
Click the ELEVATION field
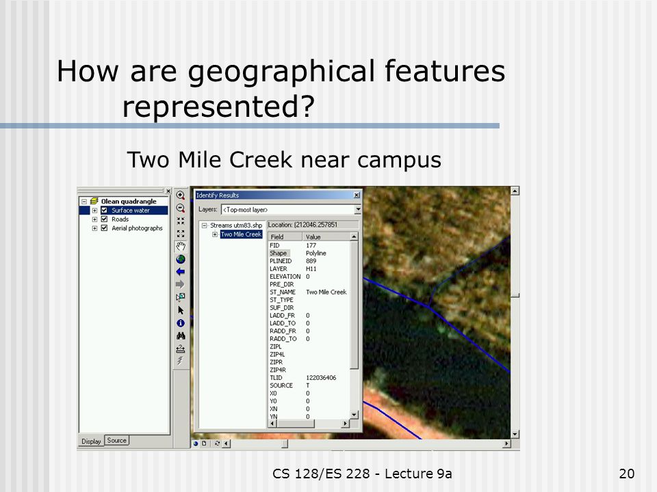(x=285, y=277)
